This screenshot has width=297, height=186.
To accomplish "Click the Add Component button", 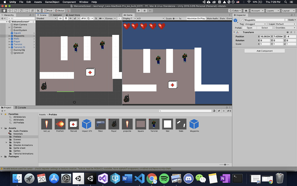I will point(264,51).
